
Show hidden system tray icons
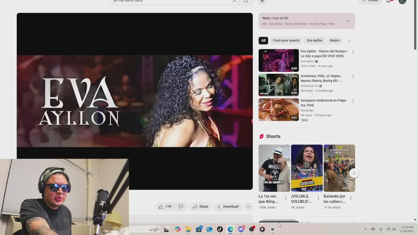(x=365, y=229)
